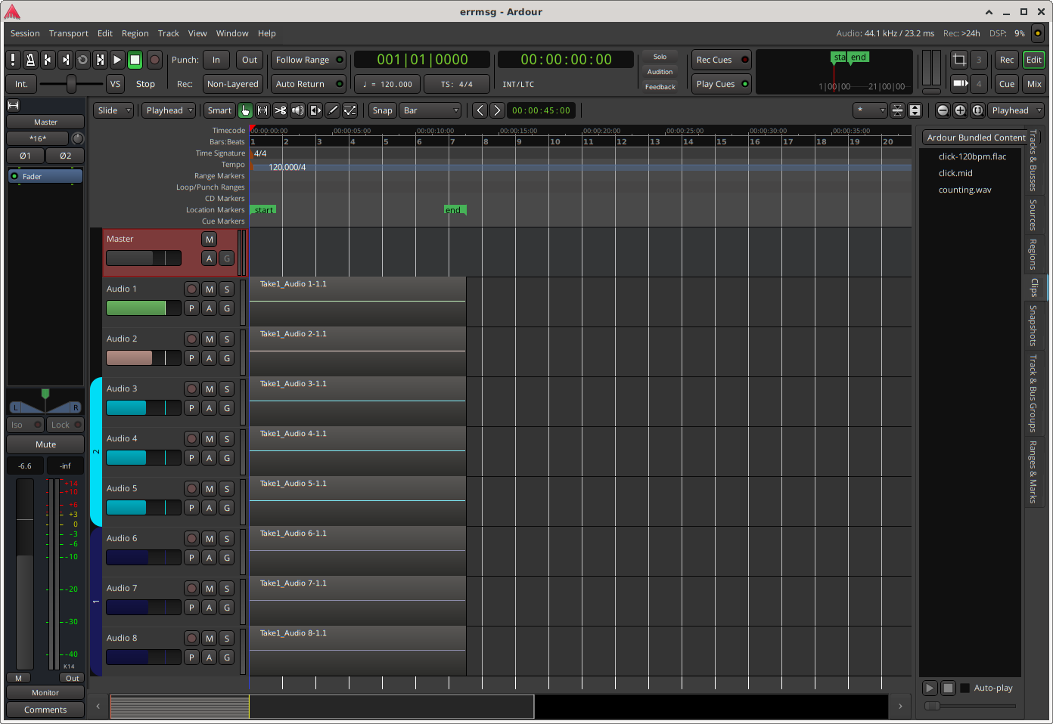Switch to the Snapshots side tab
This screenshot has width=1053, height=724.
pyautogui.click(x=1033, y=326)
